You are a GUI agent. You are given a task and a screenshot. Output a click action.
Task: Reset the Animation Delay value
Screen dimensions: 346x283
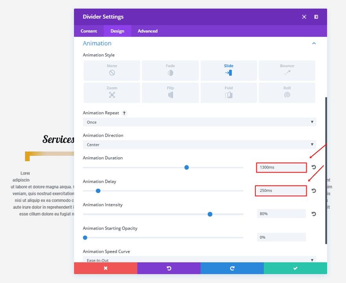pyautogui.click(x=313, y=191)
